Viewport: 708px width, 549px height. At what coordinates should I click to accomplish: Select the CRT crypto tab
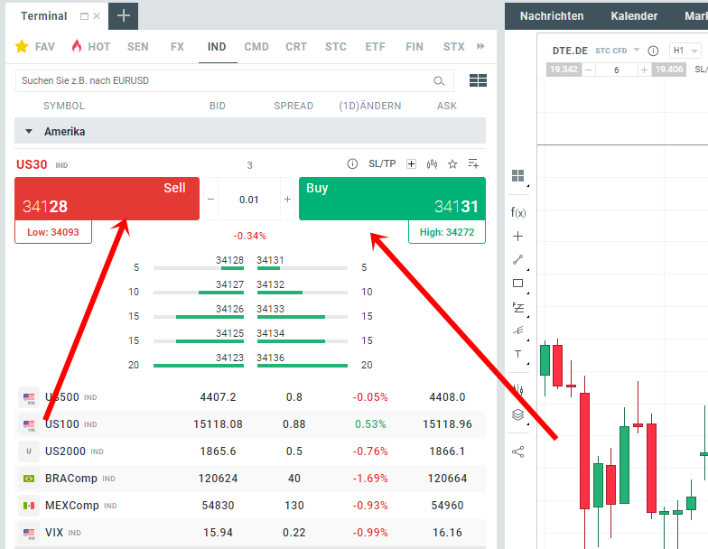(x=296, y=47)
